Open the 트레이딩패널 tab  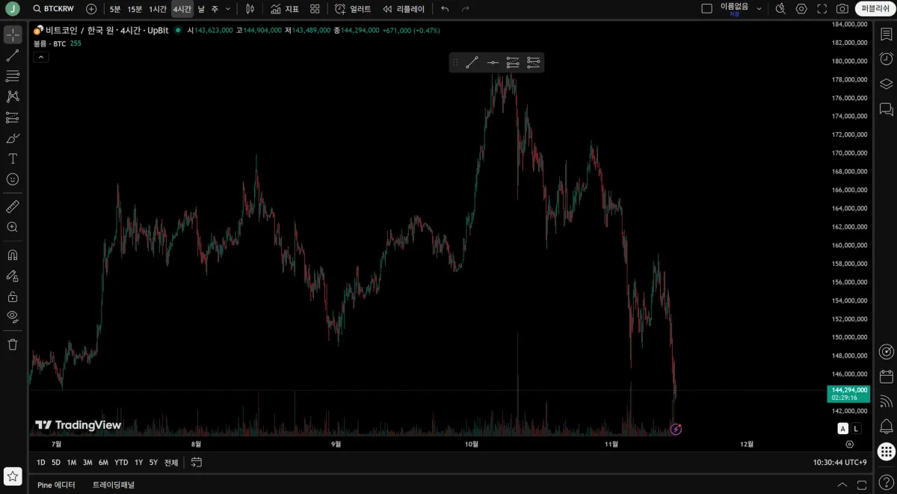pyautogui.click(x=114, y=484)
